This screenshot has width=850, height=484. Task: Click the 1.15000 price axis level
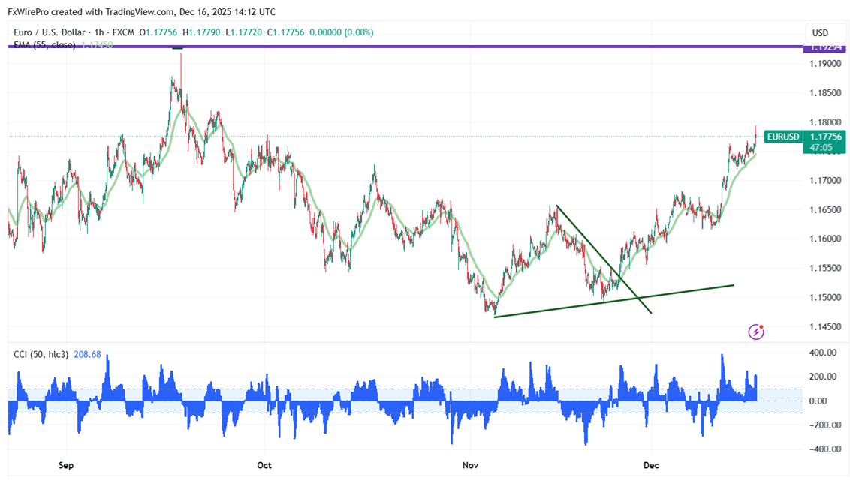(x=825, y=298)
